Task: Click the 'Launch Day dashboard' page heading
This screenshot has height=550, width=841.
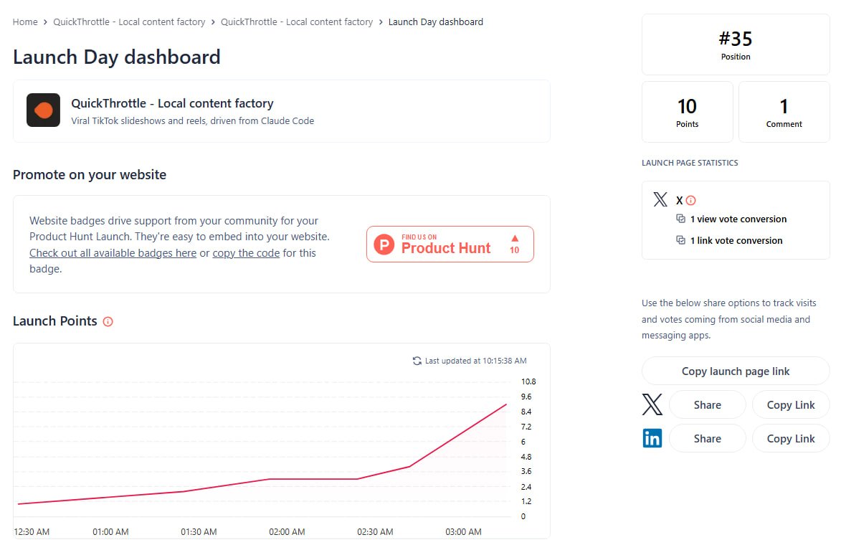Action: click(116, 57)
